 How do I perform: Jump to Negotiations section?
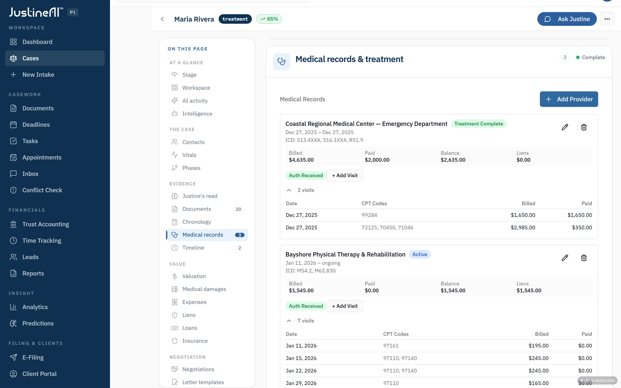tap(207, 369)
